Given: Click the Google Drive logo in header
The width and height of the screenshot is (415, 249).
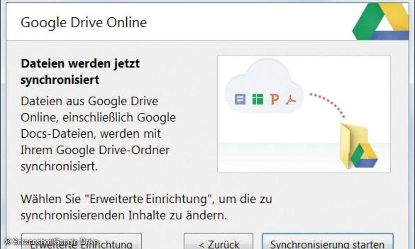Looking at the screenshot, I should point(380,21).
